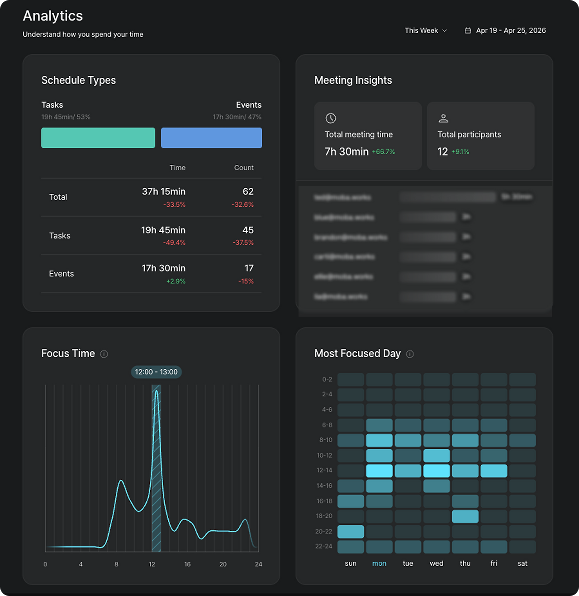Screen dimensions: 579x596
Task: Click the Sunday 20-22 heatmap cell
Action: [351, 531]
